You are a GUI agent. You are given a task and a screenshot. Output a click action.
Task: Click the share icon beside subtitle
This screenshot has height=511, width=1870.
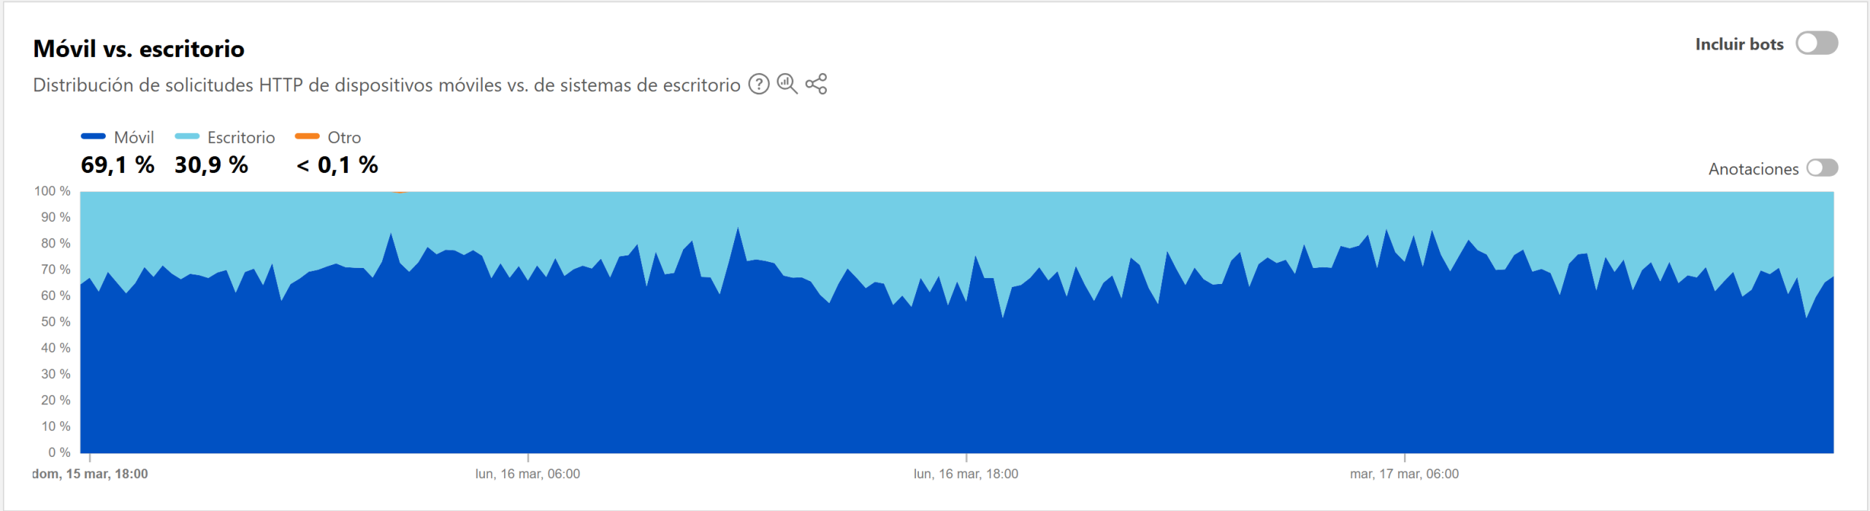point(816,85)
